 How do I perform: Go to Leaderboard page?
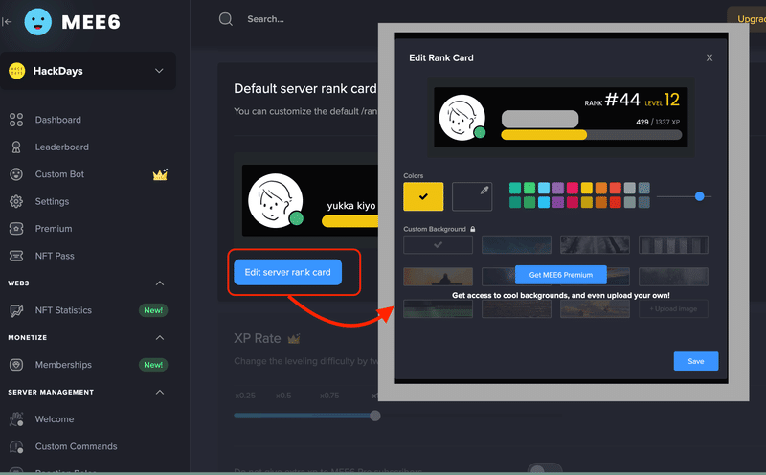[x=62, y=147]
